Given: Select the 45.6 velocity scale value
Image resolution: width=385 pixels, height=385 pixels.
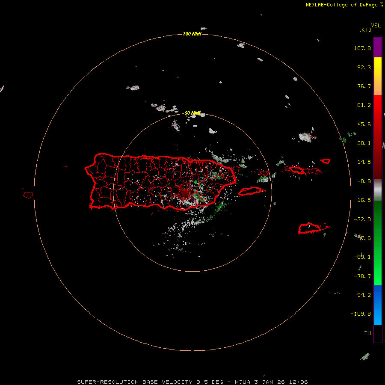Looking at the screenshot, I should tap(364, 124).
